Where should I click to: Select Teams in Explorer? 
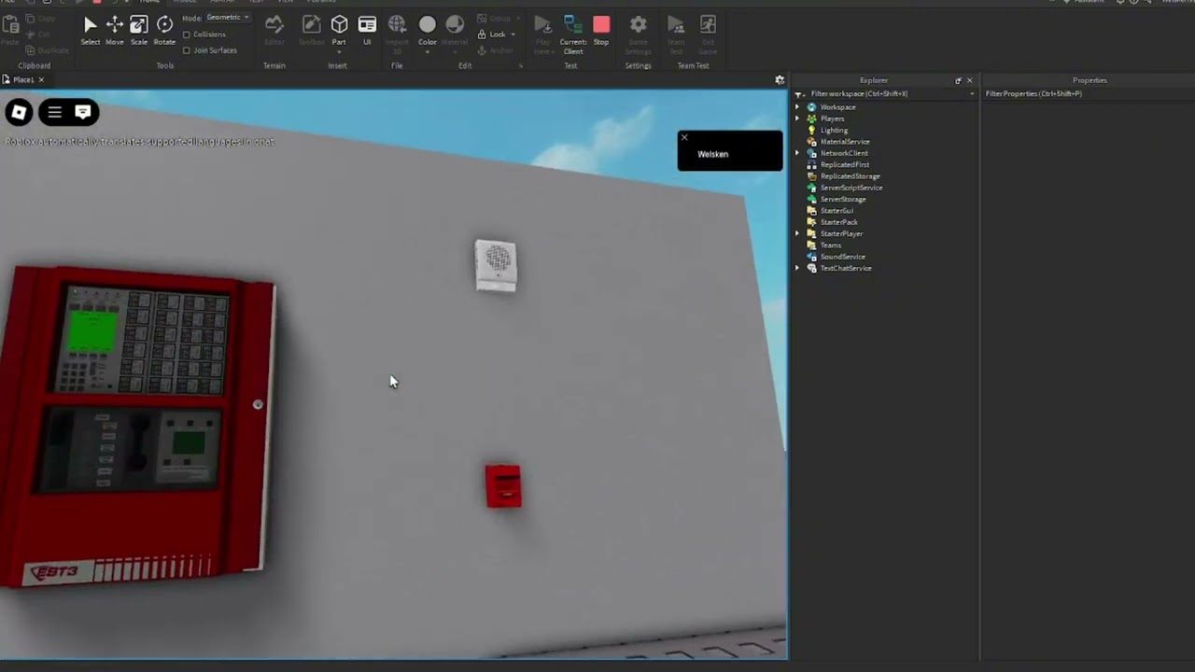pos(830,245)
